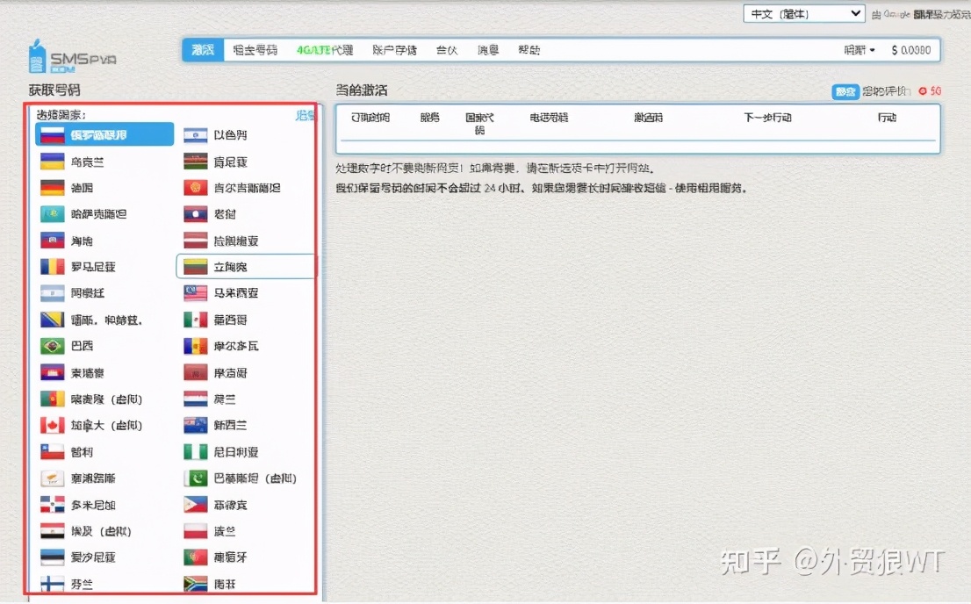Open the language selector dropdown
971x604 pixels.
tap(802, 13)
